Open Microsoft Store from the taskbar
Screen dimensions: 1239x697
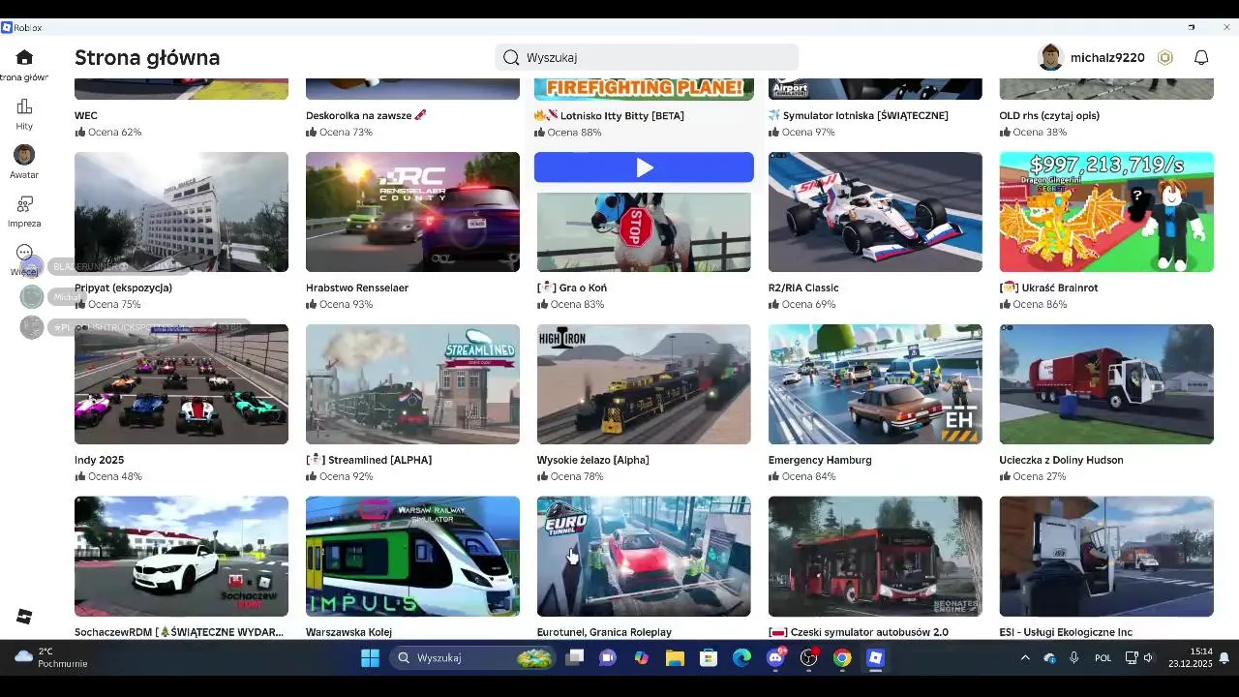point(709,658)
